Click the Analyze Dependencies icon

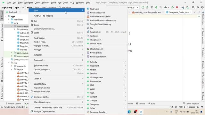pos(32,111)
